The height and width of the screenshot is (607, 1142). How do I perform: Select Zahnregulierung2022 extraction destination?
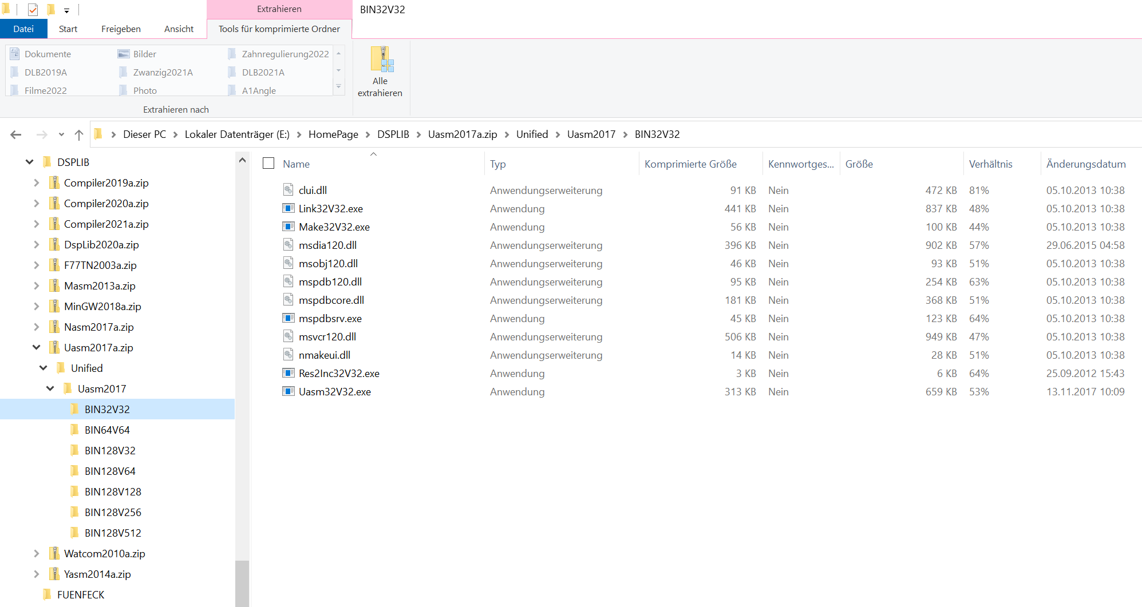click(279, 54)
